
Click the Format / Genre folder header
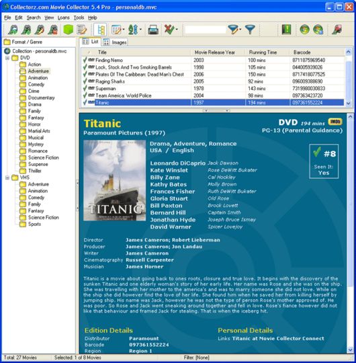coord(23,42)
